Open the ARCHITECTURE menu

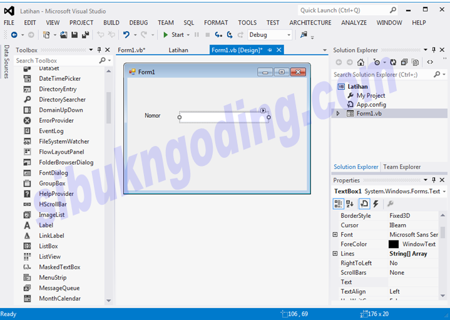click(310, 23)
